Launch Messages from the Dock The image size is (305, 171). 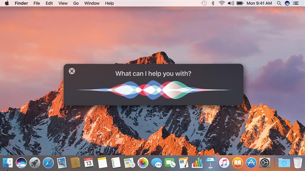click(156, 163)
